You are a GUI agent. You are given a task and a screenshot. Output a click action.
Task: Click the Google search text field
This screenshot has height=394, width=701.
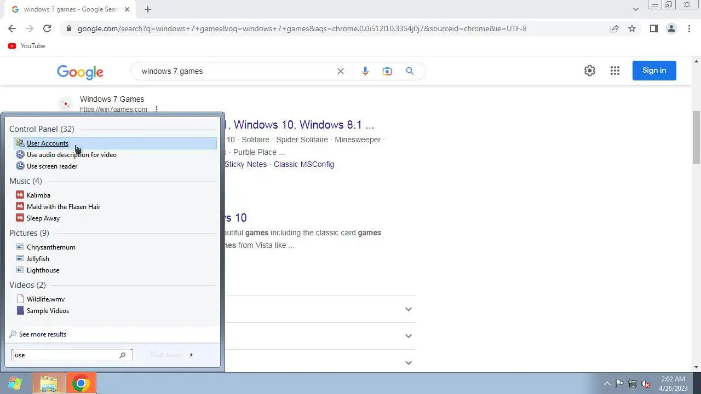click(x=235, y=71)
